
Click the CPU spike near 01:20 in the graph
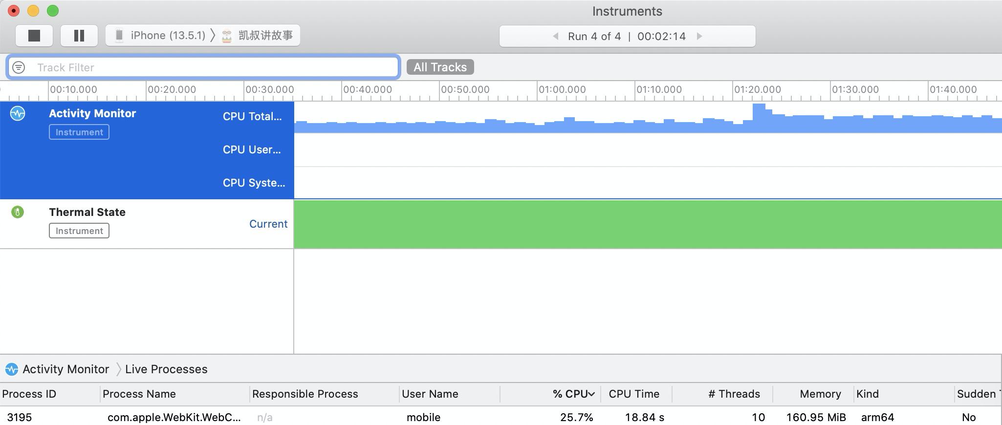coord(759,117)
